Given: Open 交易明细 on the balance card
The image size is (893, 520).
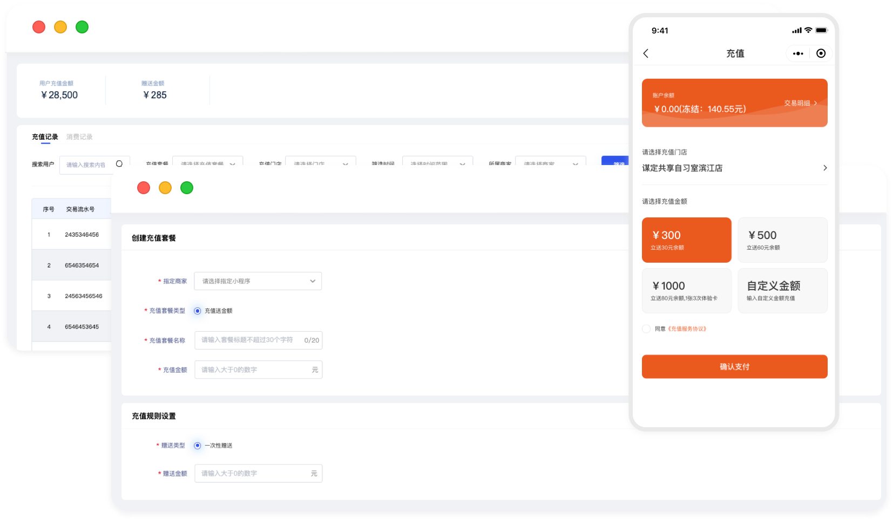Looking at the screenshot, I should [x=800, y=103].
